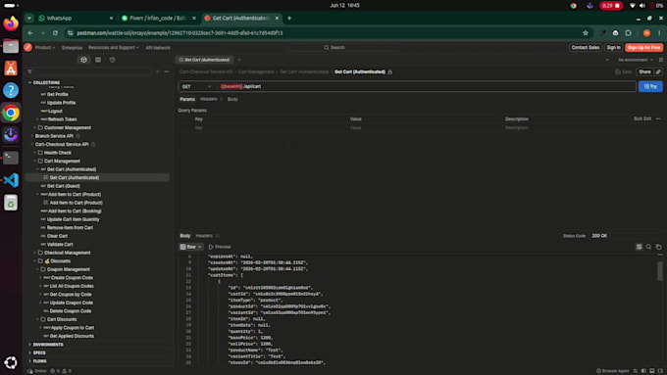Click the sidebar filter icon
The image size is (667, 375).
pos(29,71)
